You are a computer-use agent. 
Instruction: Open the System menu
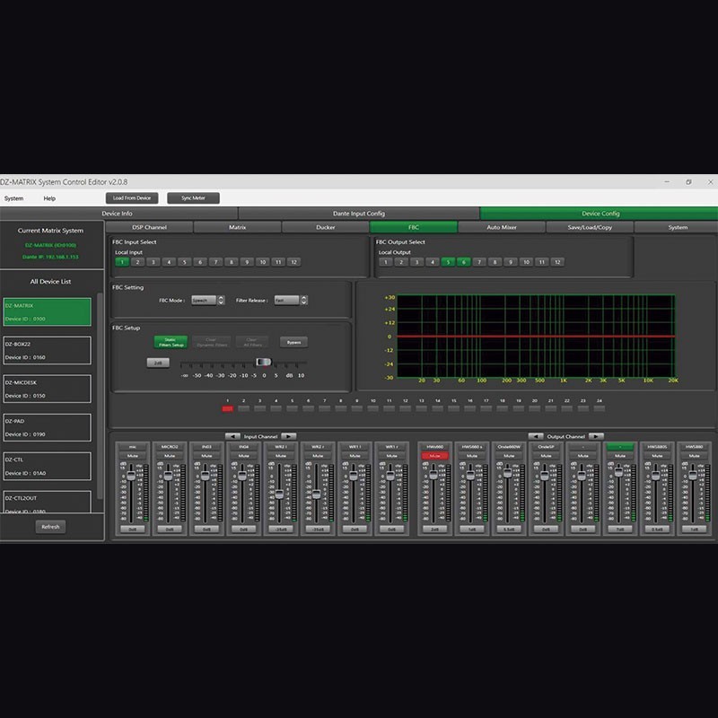tap(13, 198)
